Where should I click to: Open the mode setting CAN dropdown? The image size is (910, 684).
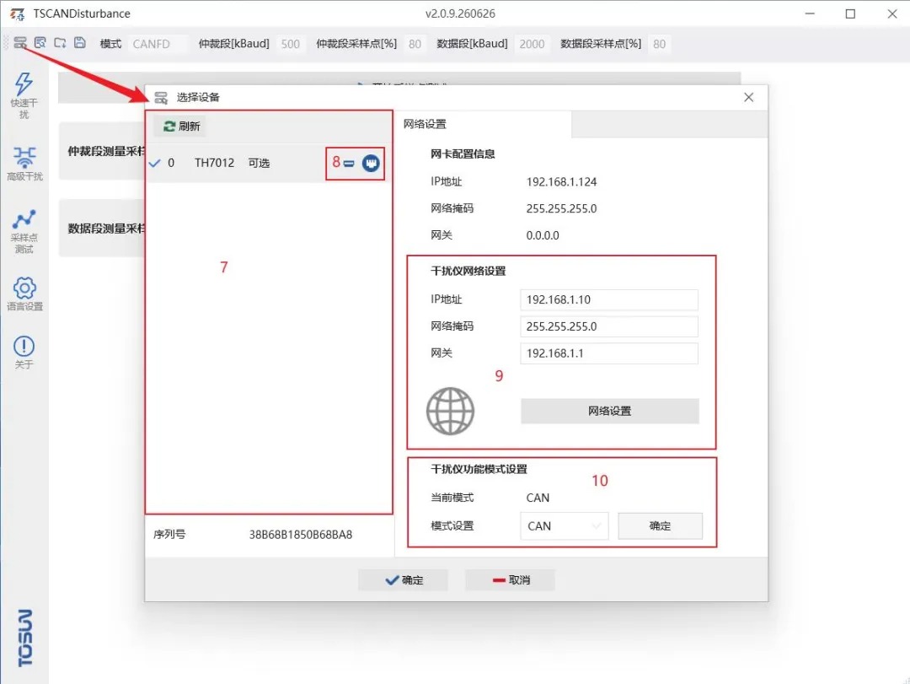564,526
